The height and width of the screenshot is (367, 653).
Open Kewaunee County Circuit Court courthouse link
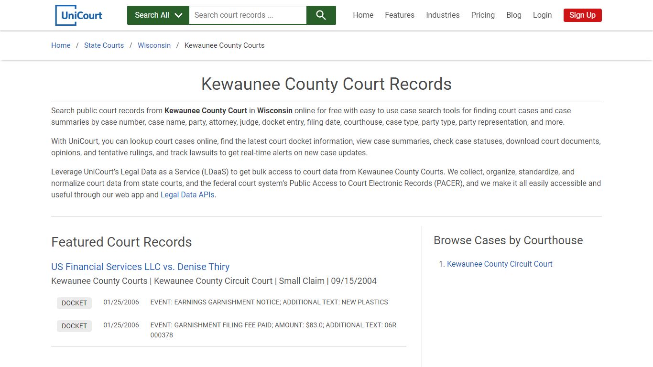pyautogui.click(x=500, y=264)
